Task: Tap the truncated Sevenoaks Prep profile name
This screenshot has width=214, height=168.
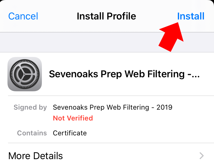Action: point(124,74)
